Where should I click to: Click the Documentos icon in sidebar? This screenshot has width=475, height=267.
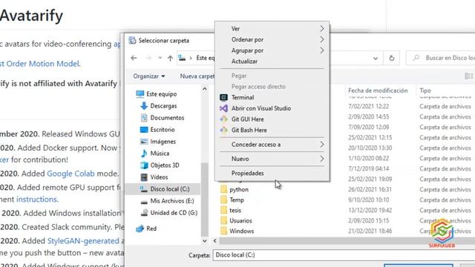pos(144,118)
